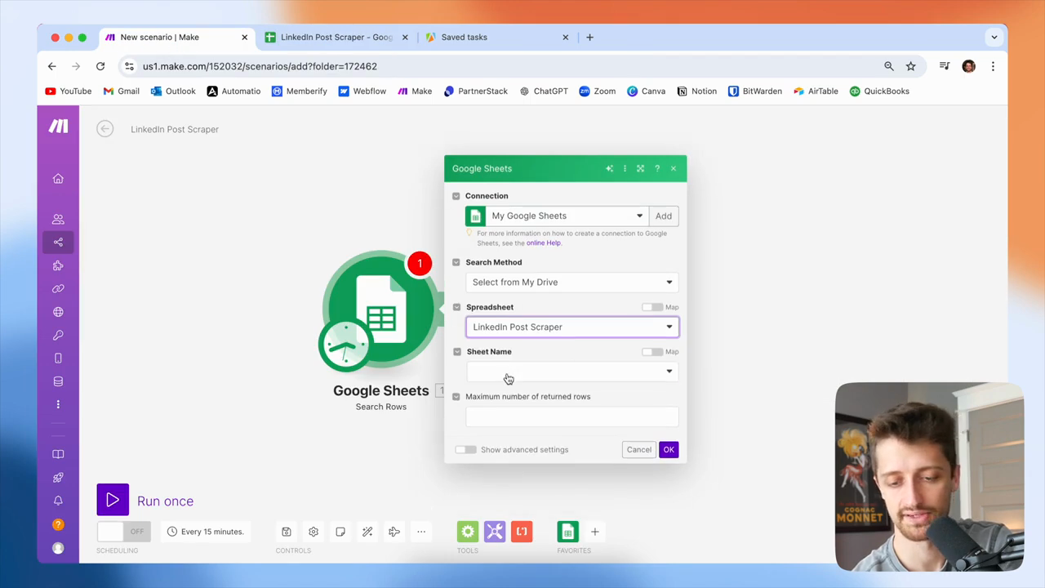The width and height of the screenshot is (1045, 588).
Task: Open the Notes icon in Controls
Action: (x=340, y=532)
